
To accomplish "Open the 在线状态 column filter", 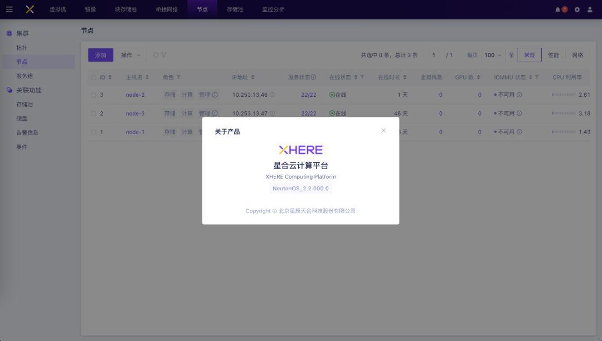I will click(x=361, y=77).
